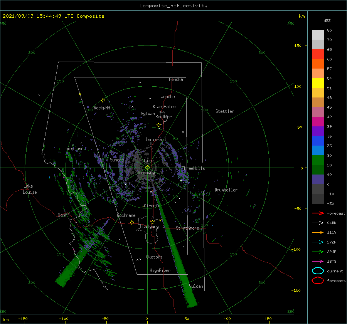Click the Strathmore label

pos(187,228)
